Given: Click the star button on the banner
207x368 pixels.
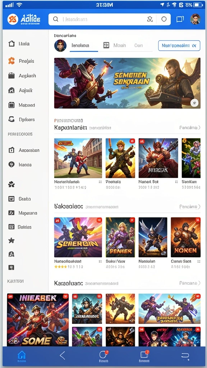Looking at the screenshot, I should 194,102.
